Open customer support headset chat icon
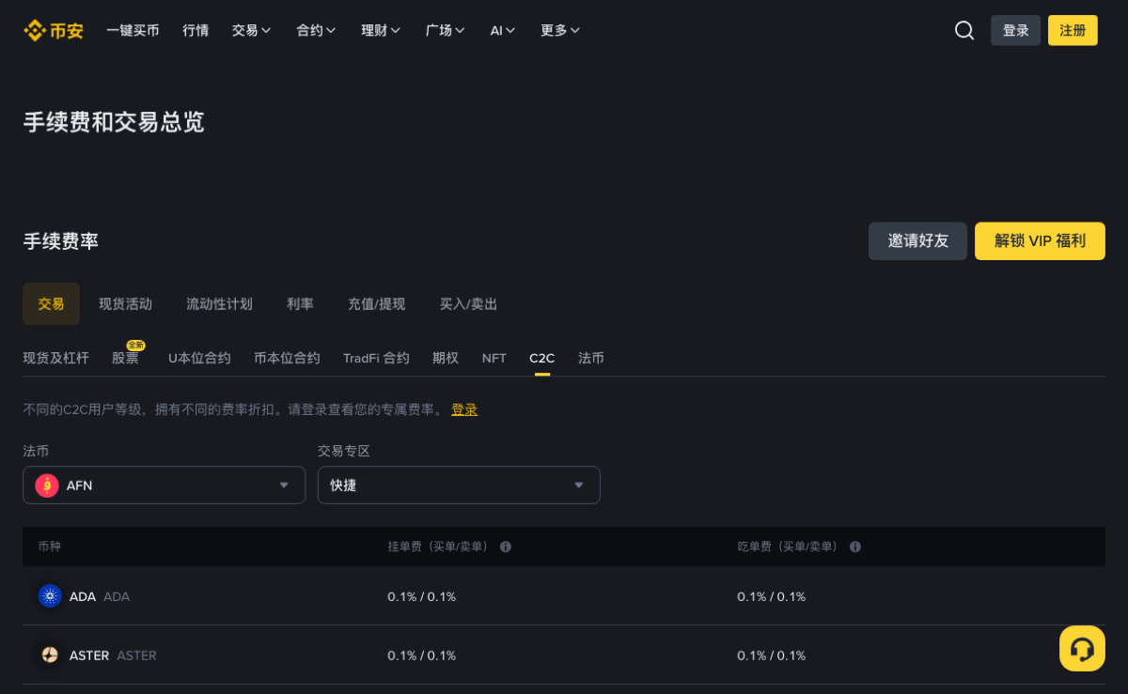 pos(1082,648)
